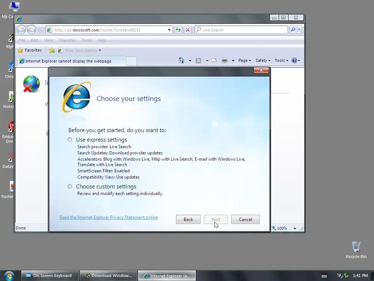This screenshot has width=374, height=281.
Task: Click the grayed Next button
Action: pyautogui.click(x=216, y=220)
